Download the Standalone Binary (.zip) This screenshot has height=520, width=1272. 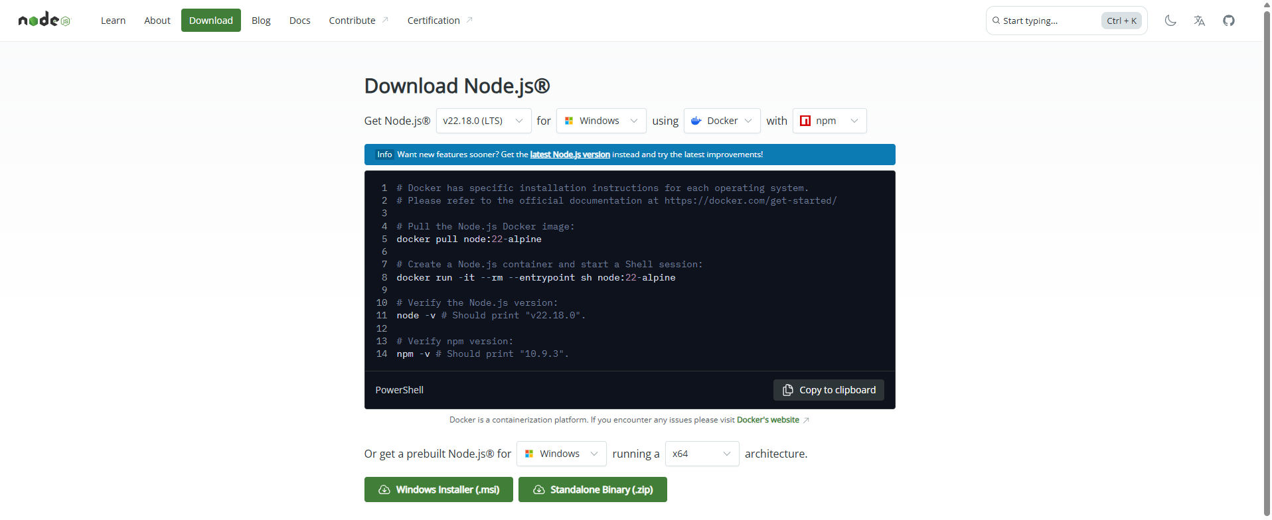593,489
